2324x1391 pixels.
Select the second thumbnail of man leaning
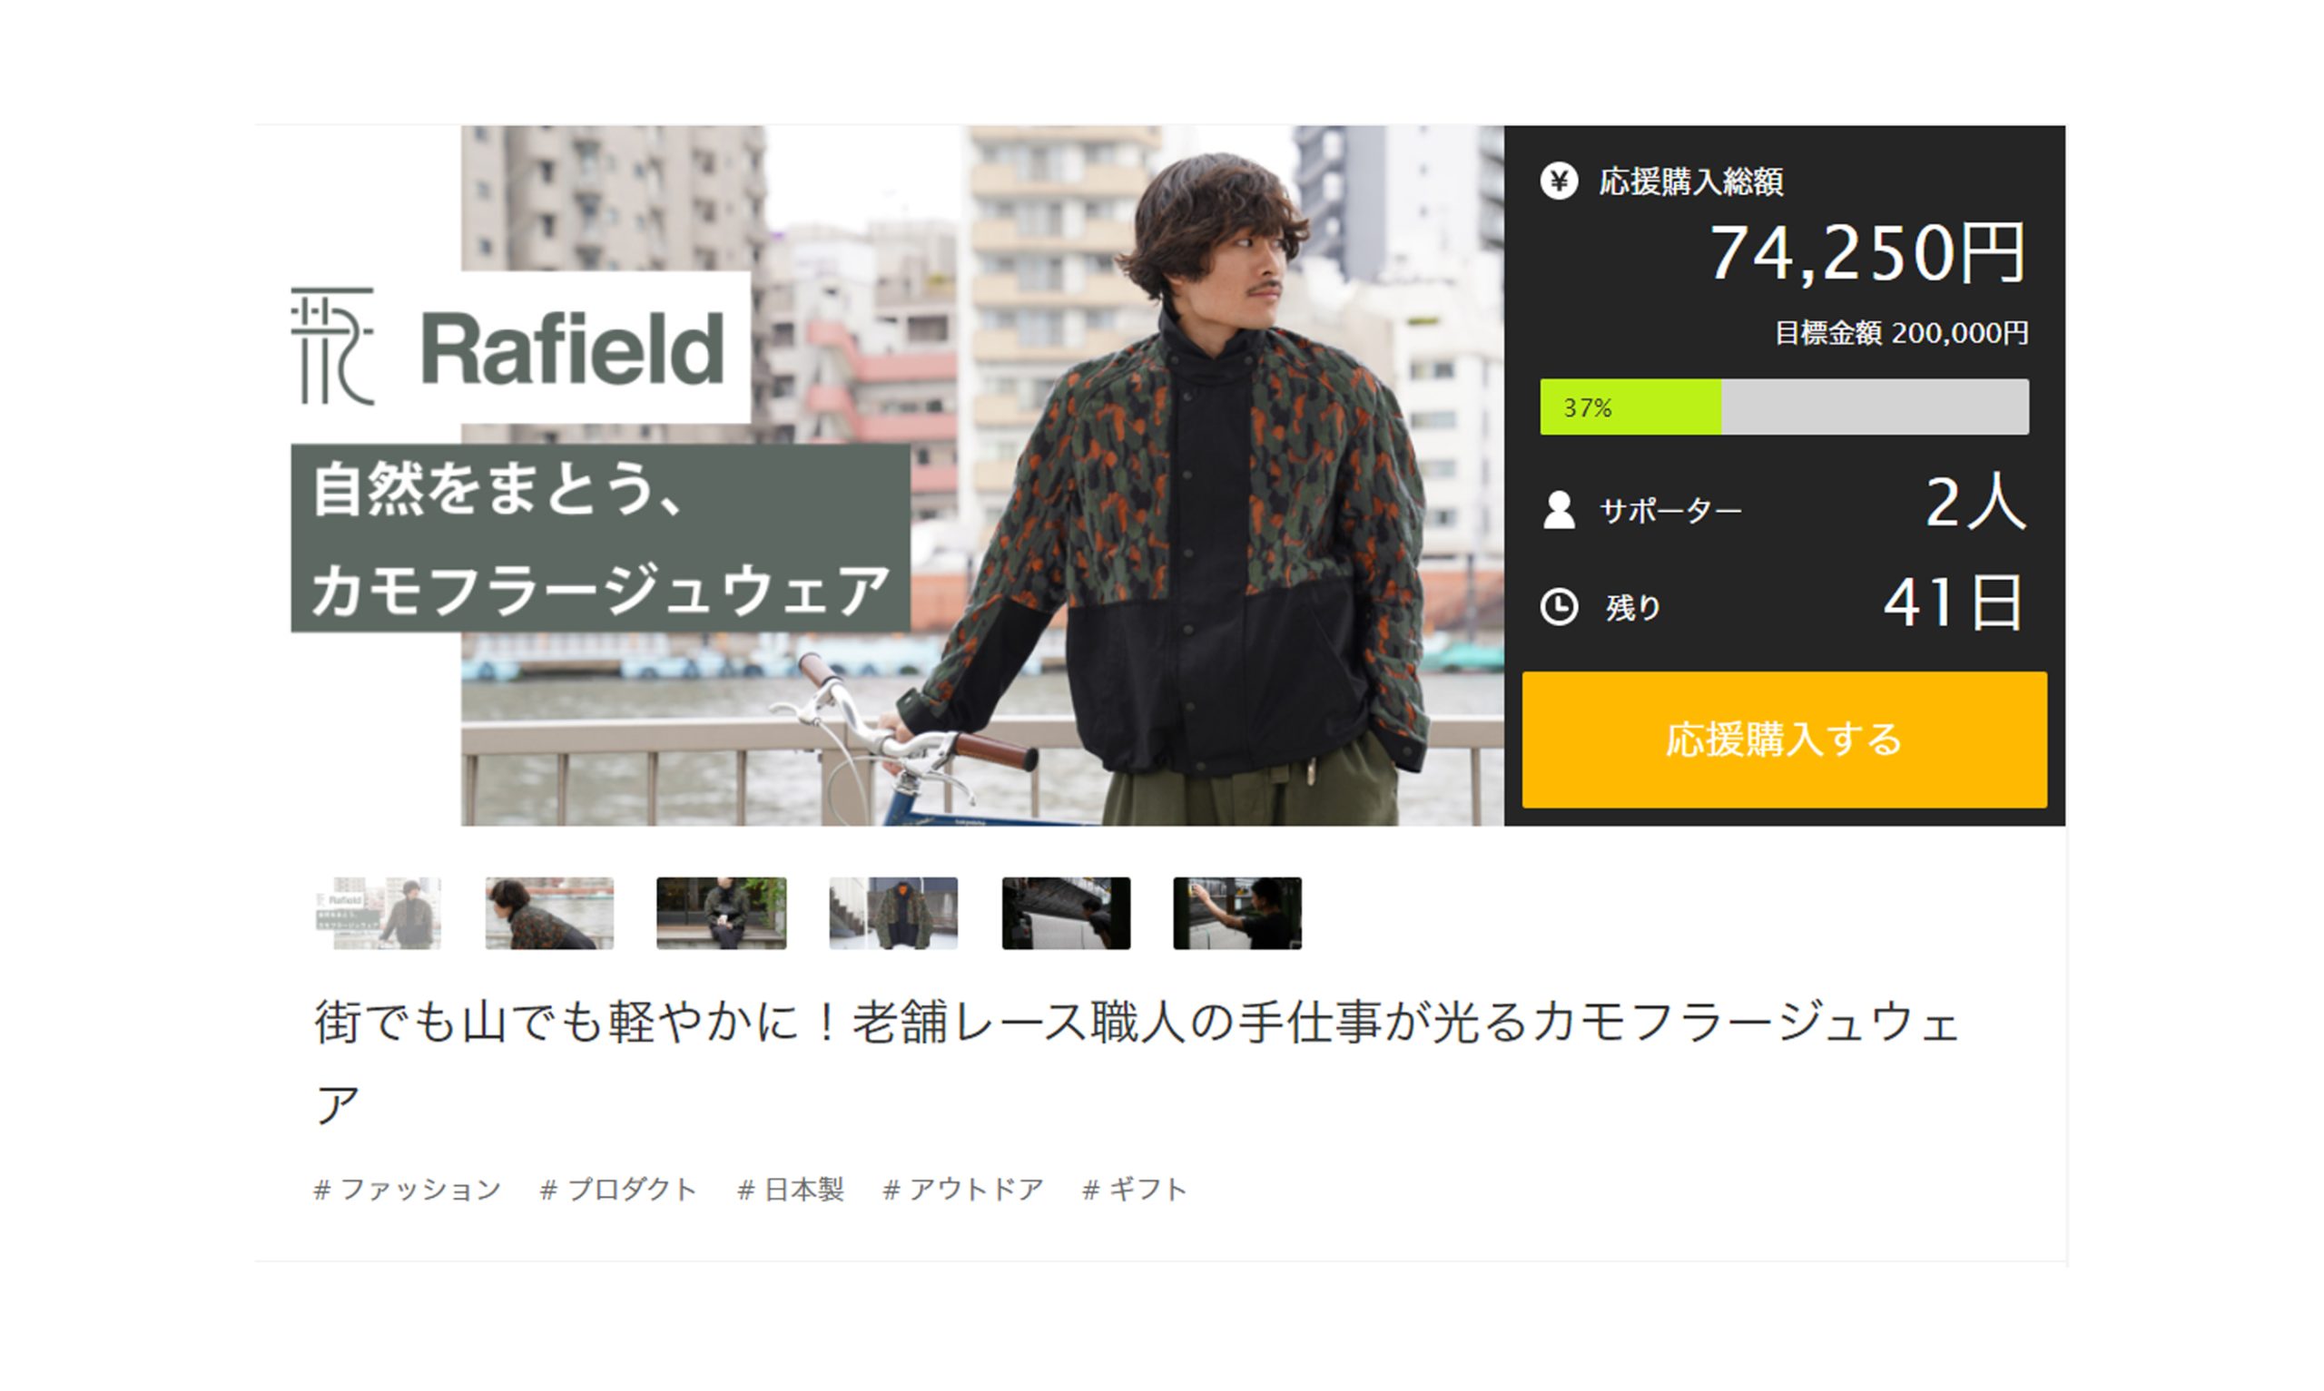(549, 914)
